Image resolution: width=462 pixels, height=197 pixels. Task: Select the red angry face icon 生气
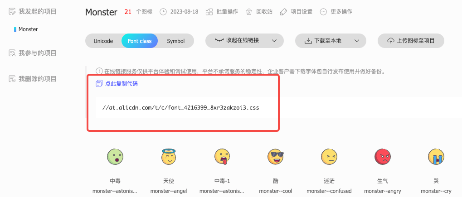point(383,156)
